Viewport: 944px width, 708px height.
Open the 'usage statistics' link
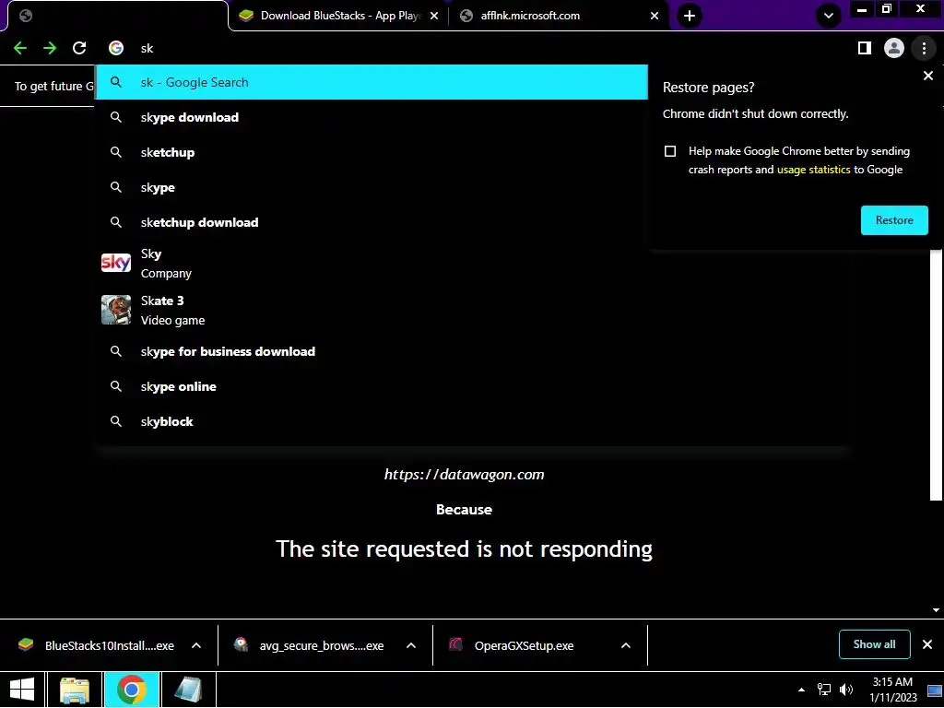click(x=813, y=170)
